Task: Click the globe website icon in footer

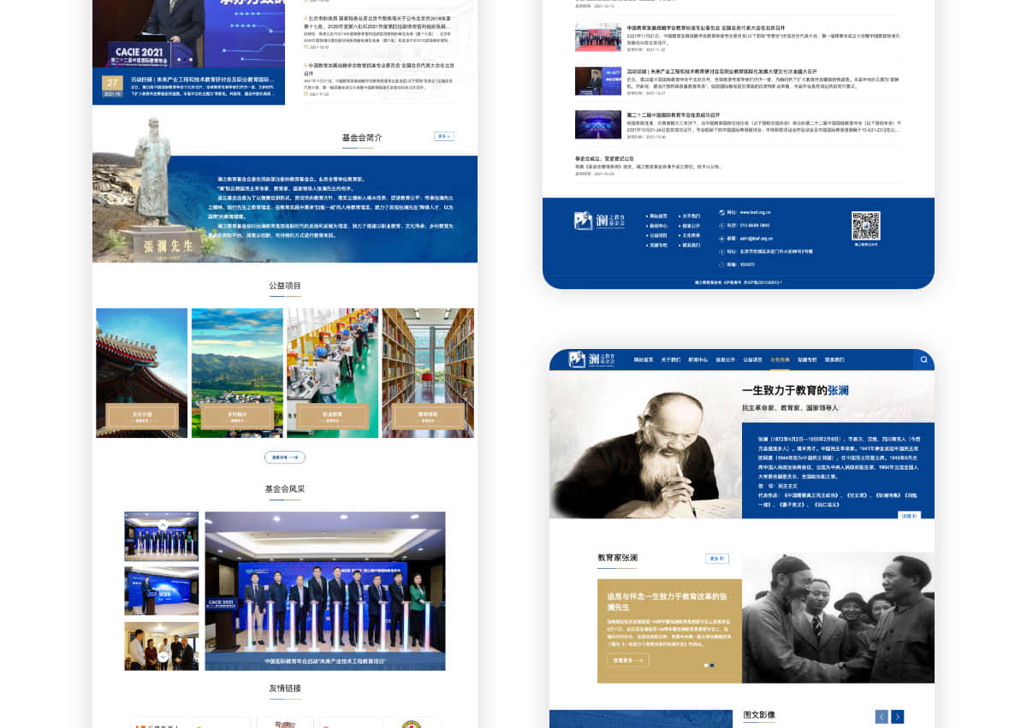Action: pos(721,212)
